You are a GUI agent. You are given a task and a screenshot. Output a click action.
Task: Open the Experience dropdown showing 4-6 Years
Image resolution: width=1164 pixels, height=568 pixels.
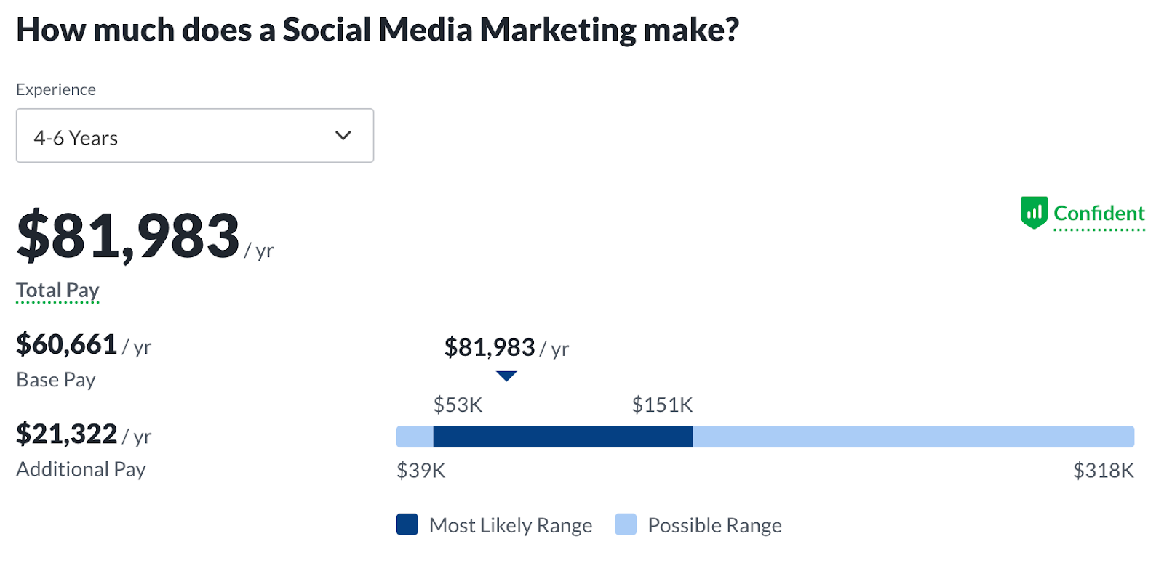pyautogui.click(x=194, y=136)
